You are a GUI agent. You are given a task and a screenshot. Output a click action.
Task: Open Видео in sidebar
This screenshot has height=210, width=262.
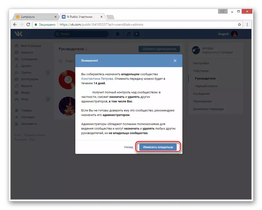coord(25,93)
